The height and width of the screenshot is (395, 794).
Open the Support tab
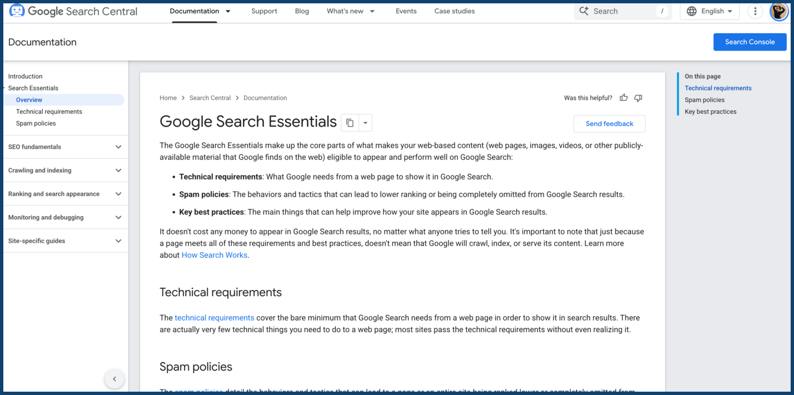[264, 11]
